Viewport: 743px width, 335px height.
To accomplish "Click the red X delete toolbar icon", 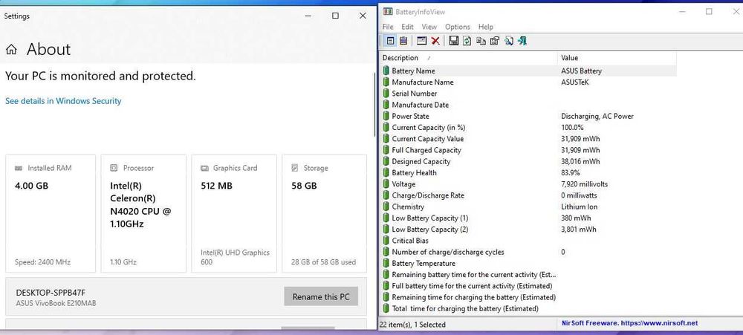I will click(435, 41).
